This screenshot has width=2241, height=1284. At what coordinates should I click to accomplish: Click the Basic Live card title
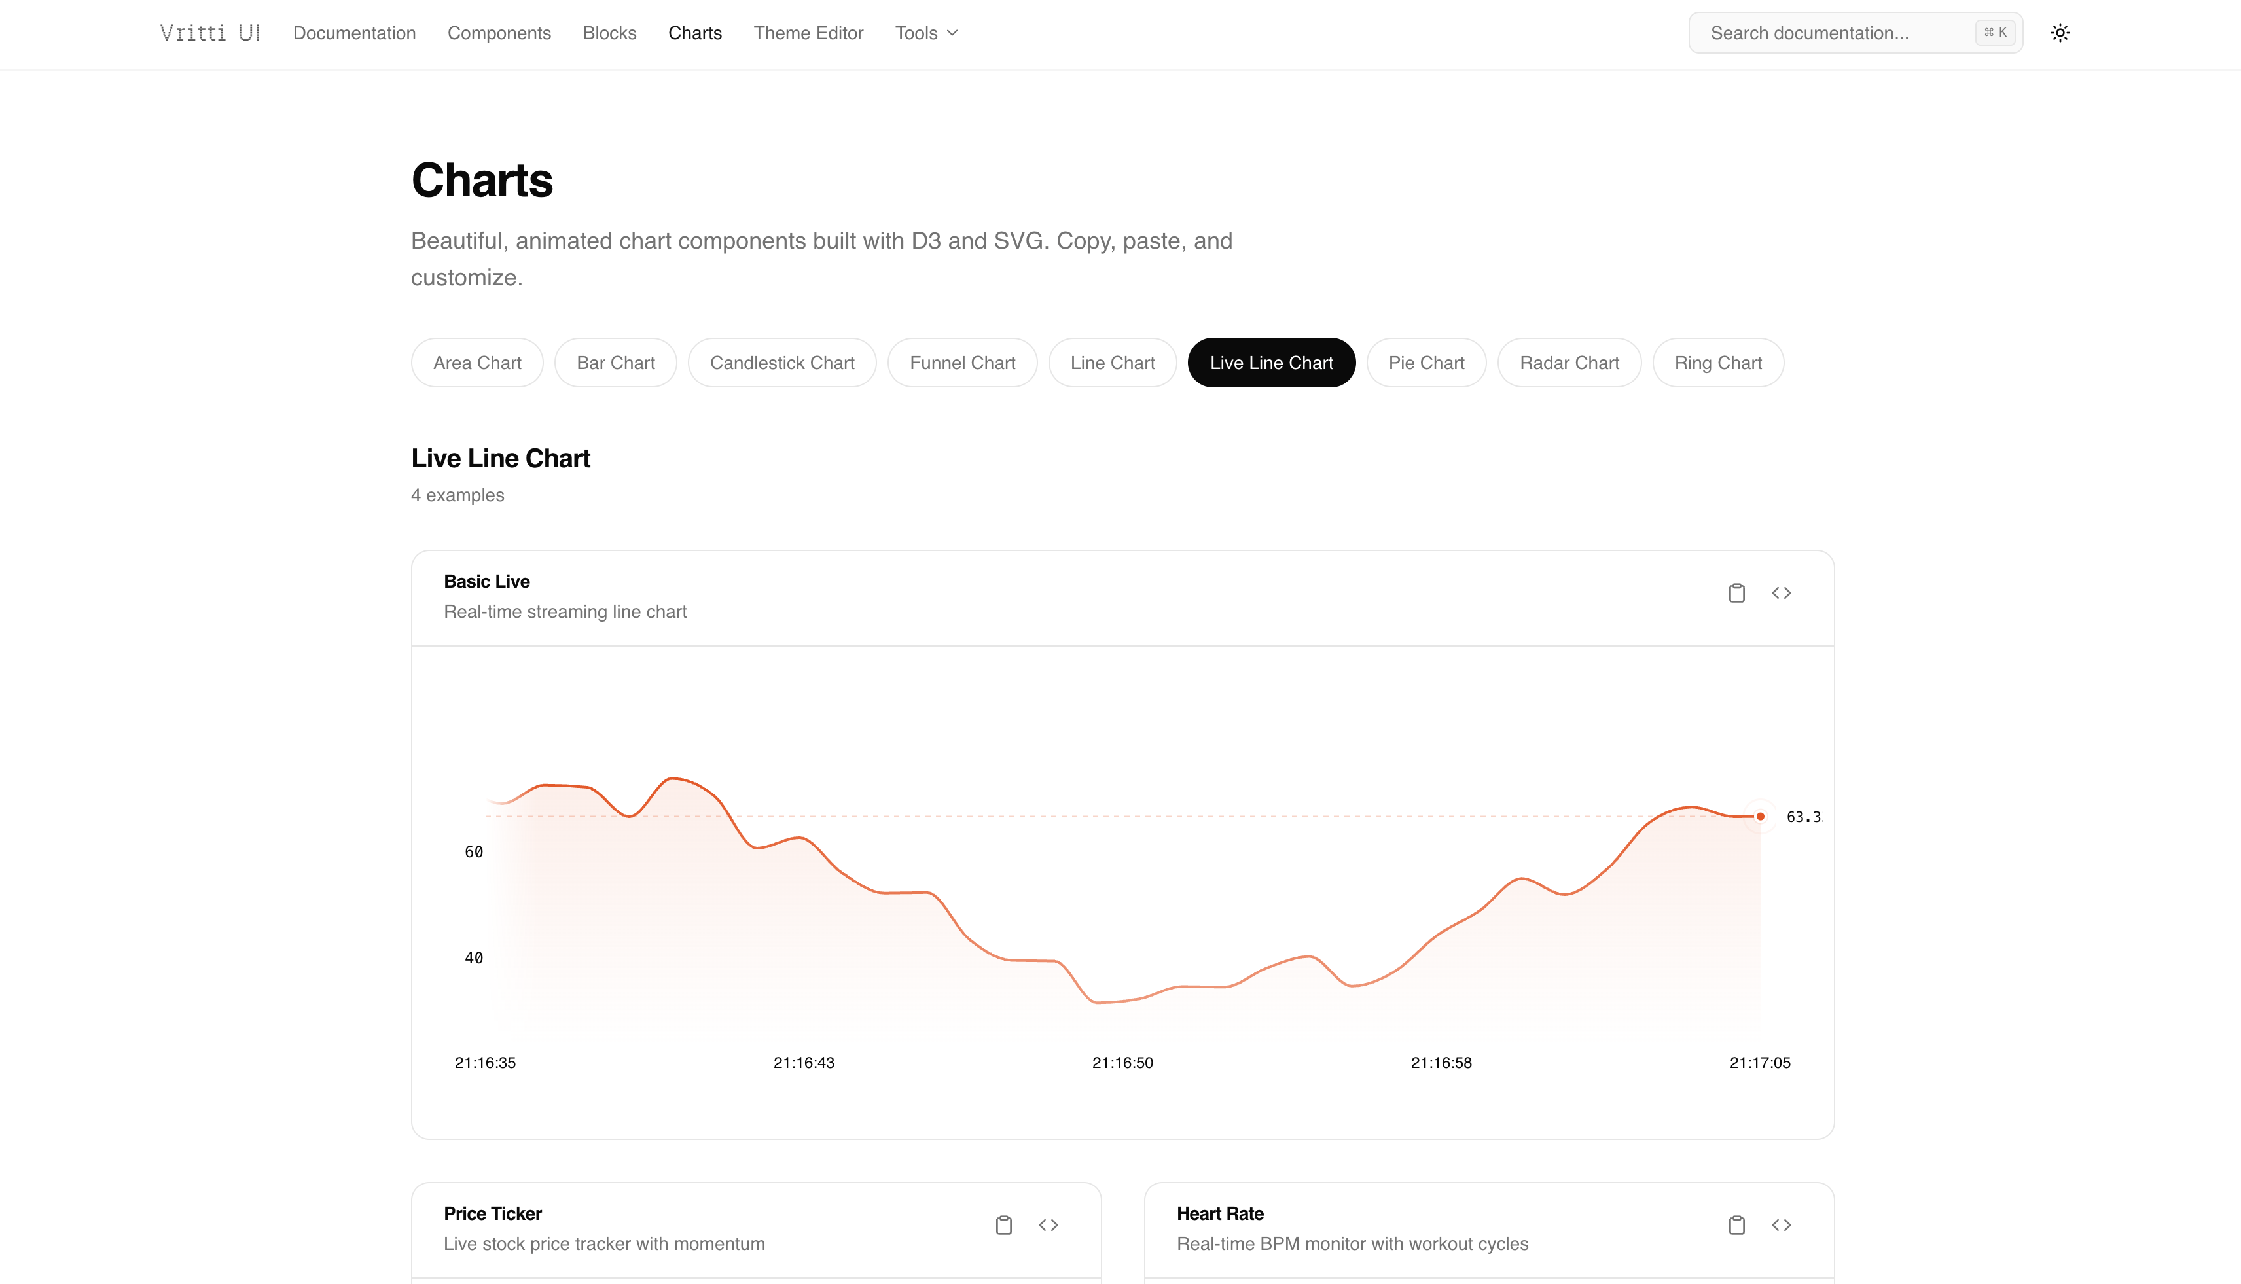(x=487, y=581)
